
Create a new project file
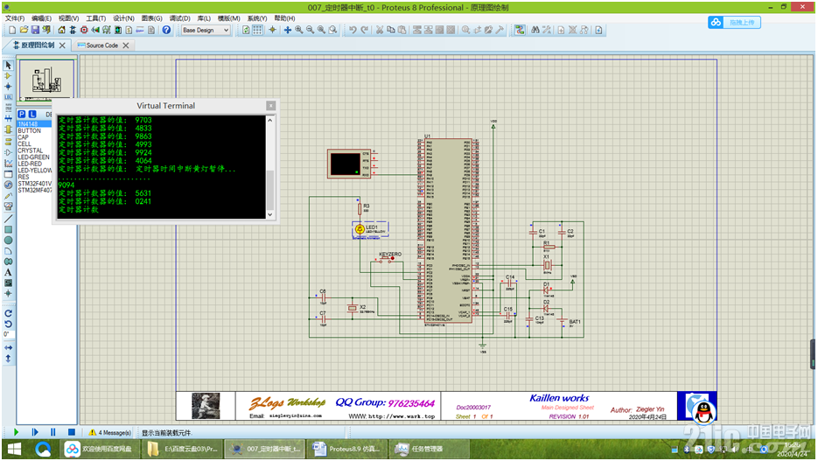(12, 31)
